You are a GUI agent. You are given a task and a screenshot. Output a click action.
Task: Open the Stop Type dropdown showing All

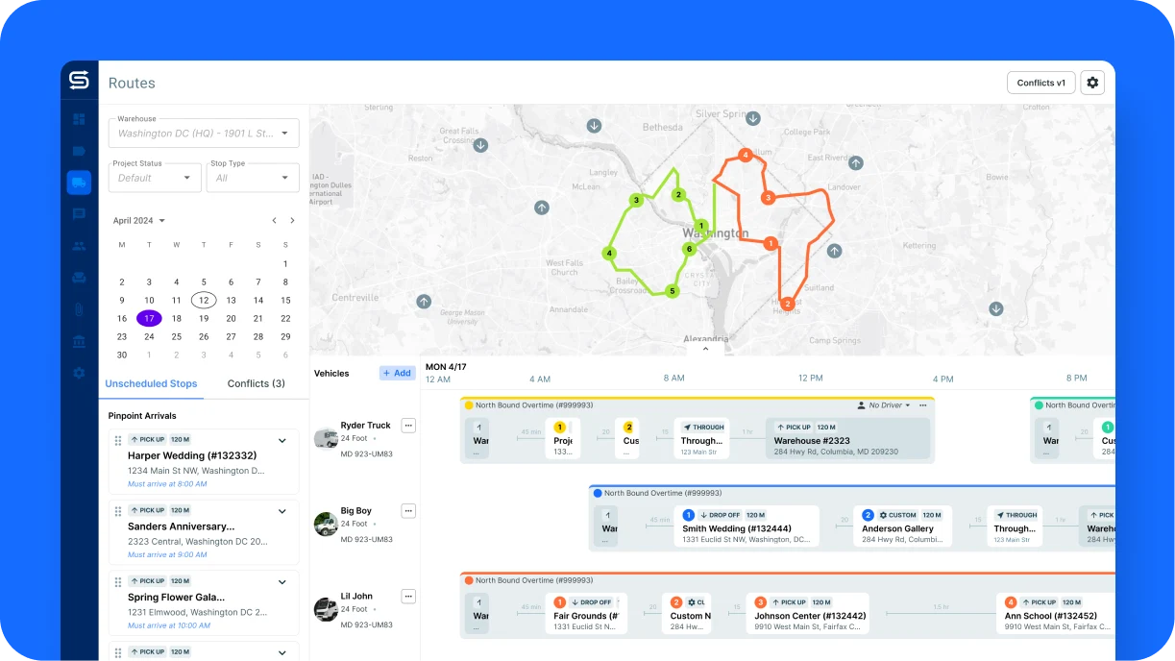coord(252,178)
